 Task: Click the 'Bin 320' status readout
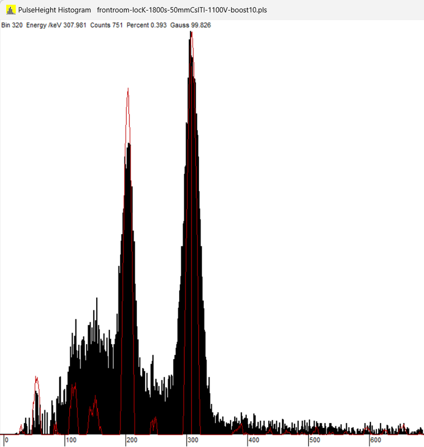[x=12, y=25]
